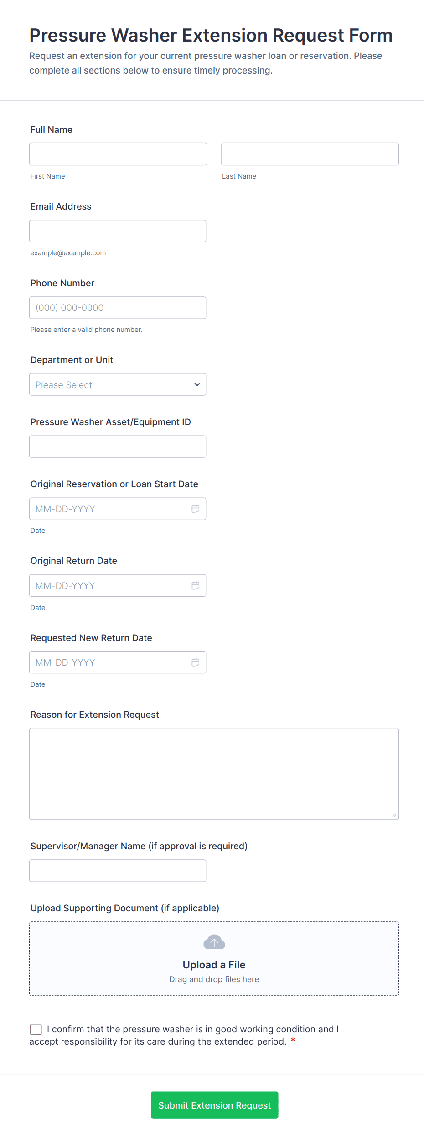Click the Original Return Date input
424x1141 pixels.
tap(109, 585)
